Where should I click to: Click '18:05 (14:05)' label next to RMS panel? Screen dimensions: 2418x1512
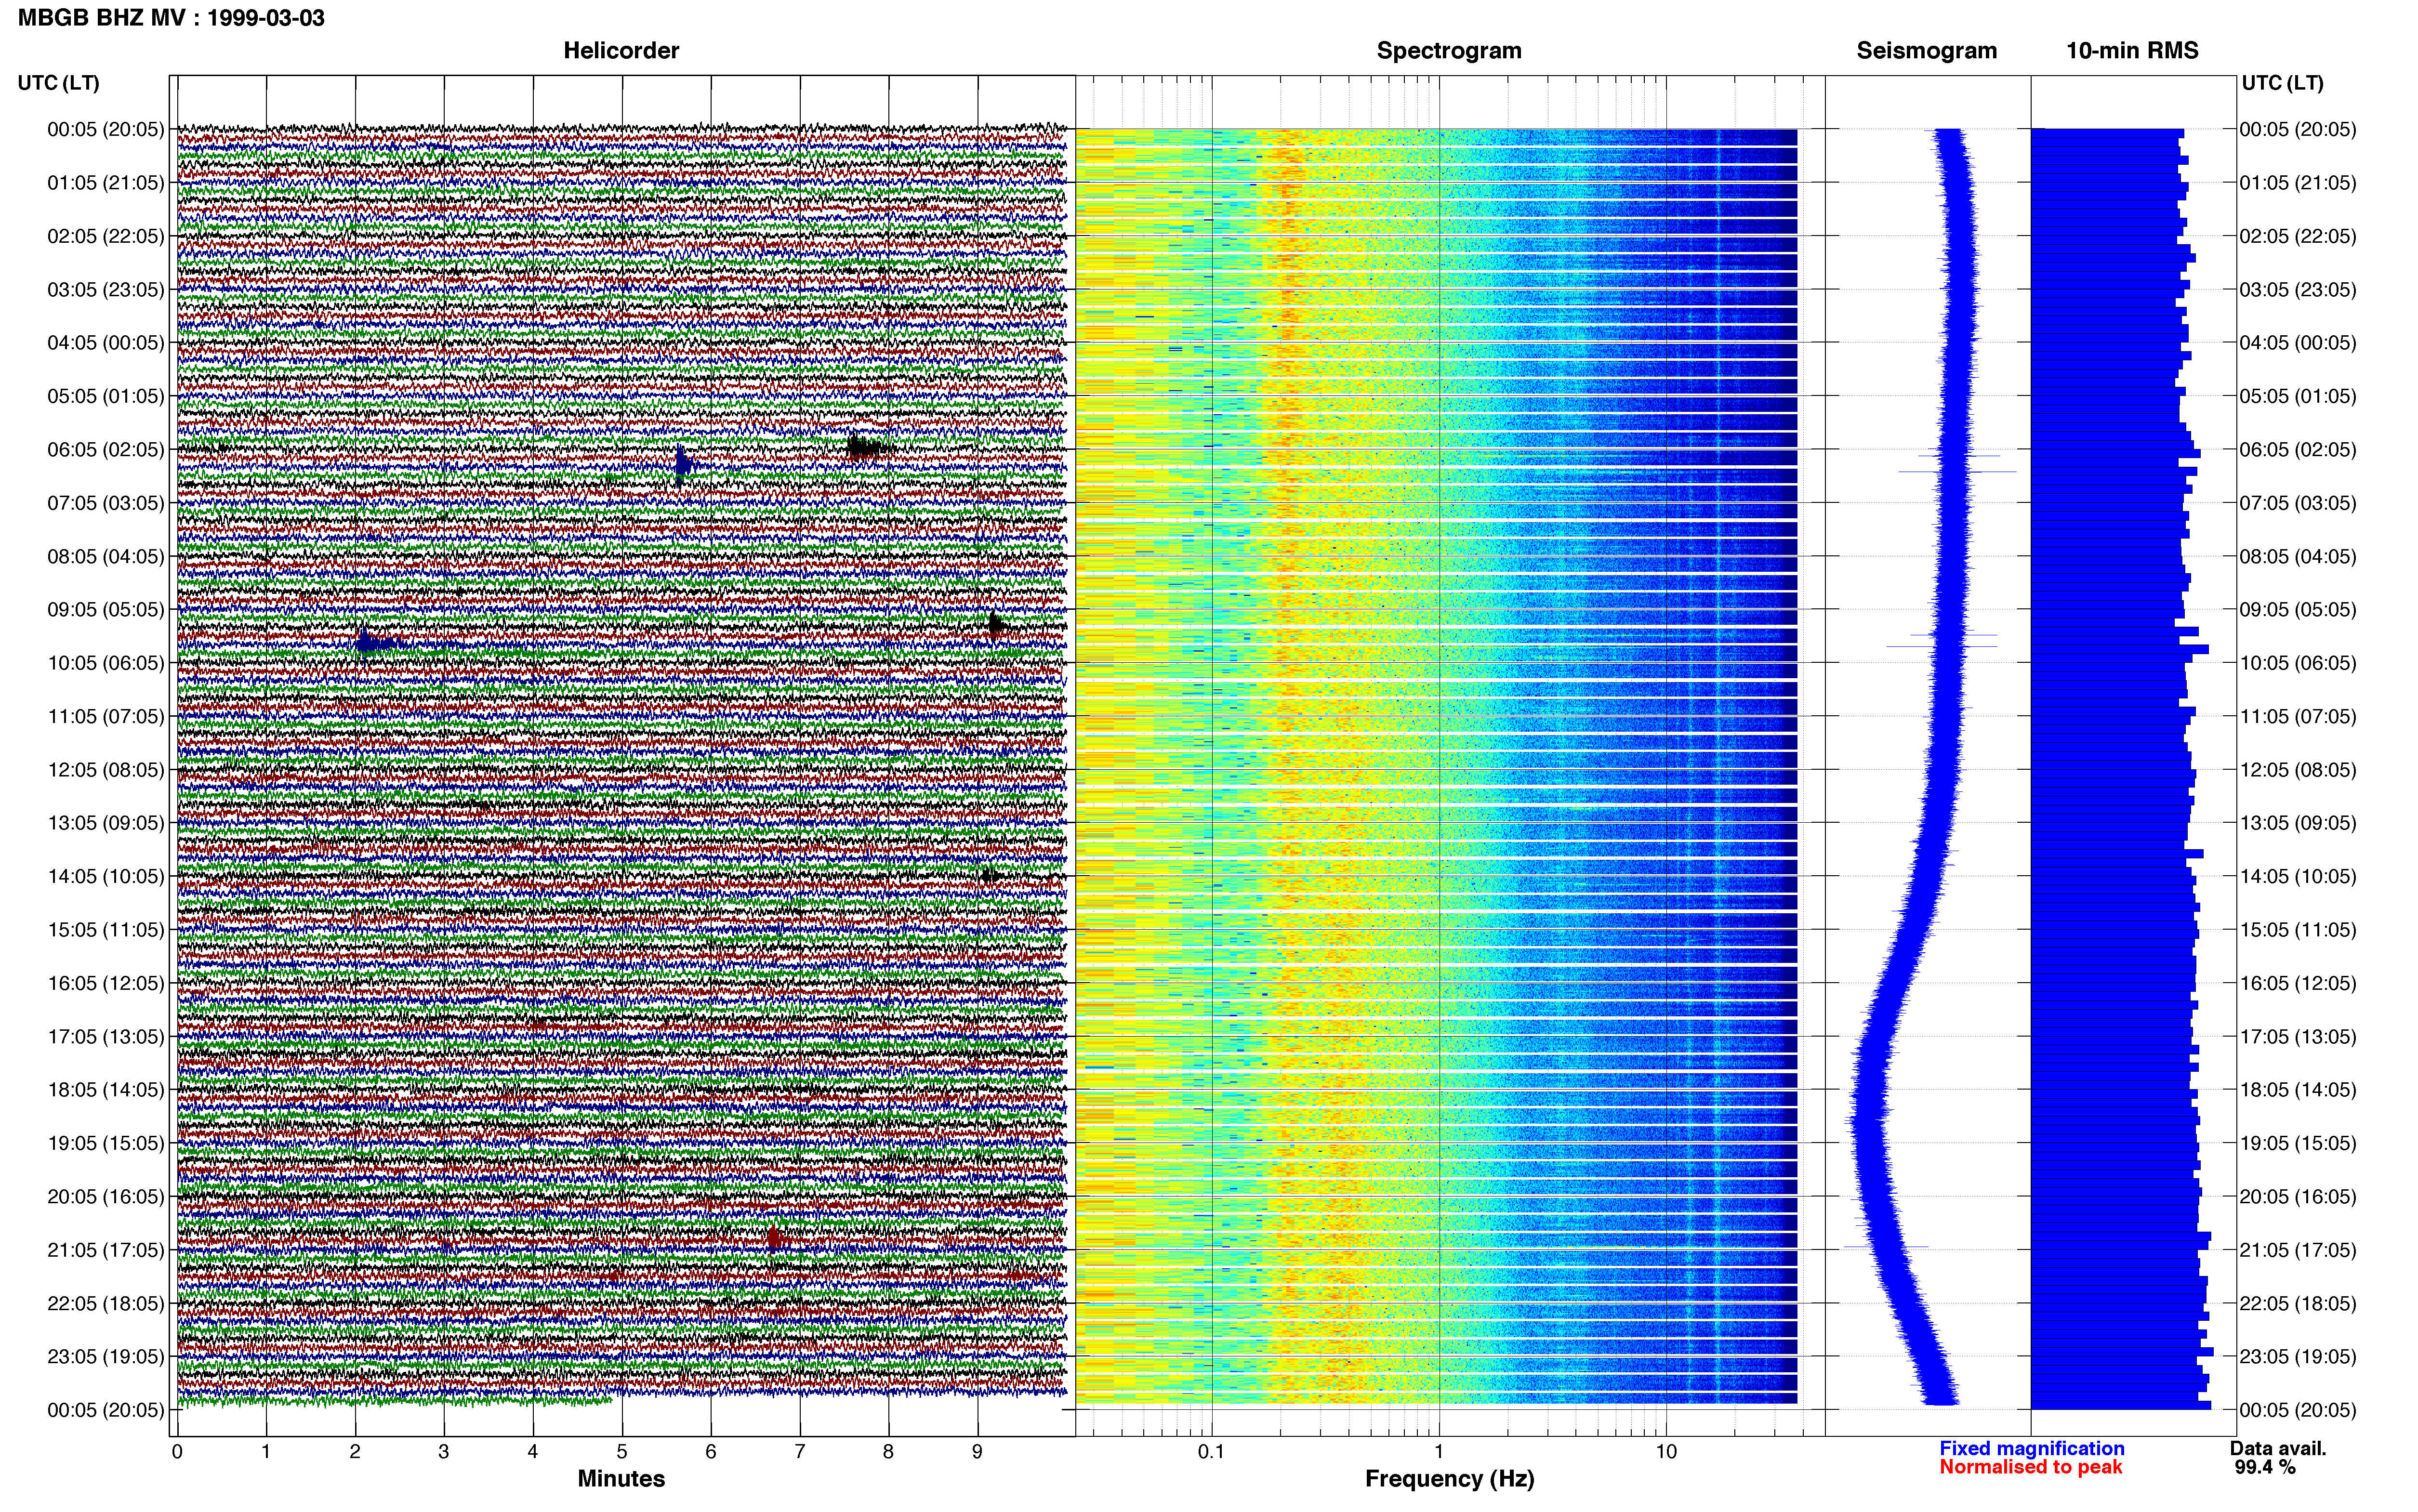click(x=2298, y=1090)
